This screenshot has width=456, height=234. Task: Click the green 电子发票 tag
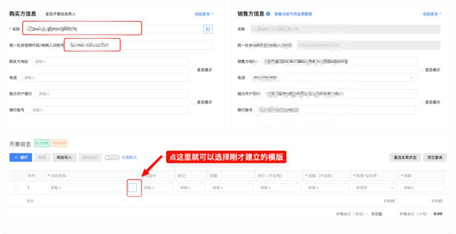(x=42, y=143)
